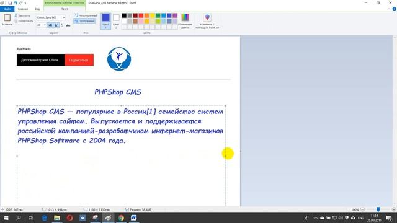397x223 pixels.
Task: Pick the orange palette swatch
Action: pyautogui.click(x=146, y=15)
